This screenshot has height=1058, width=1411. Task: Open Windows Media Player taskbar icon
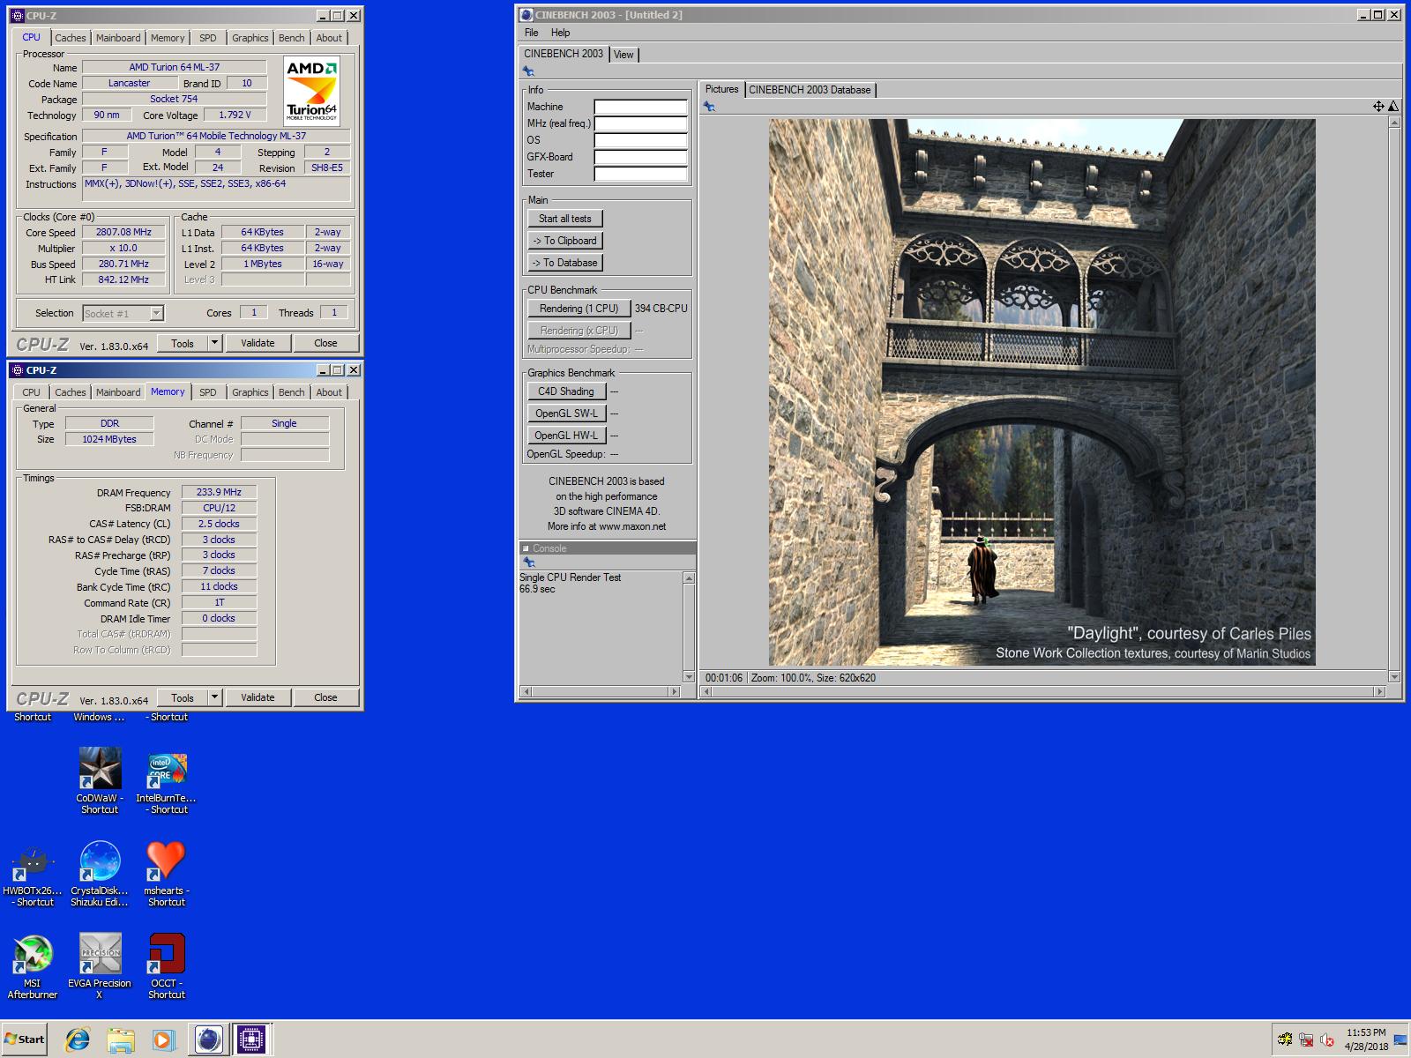point(163,1039)
